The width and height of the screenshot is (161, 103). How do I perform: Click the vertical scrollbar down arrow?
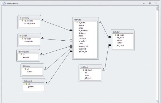click(x=157, y=102)
